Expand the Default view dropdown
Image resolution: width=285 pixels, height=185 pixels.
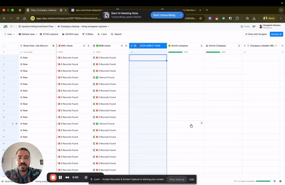(28, 34)
